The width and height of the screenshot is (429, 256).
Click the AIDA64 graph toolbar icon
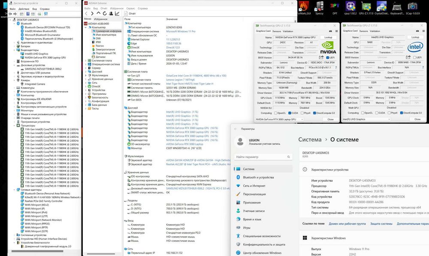[x=117, y=13]
